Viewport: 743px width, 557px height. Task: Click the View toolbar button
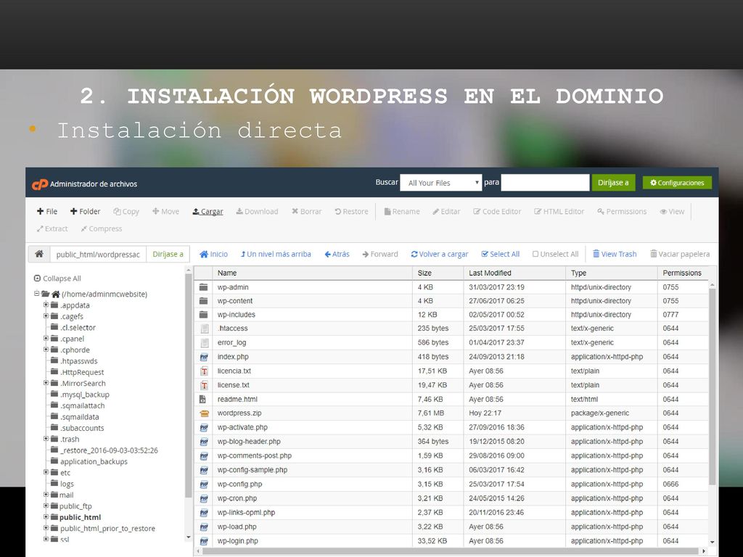[672, 212]
